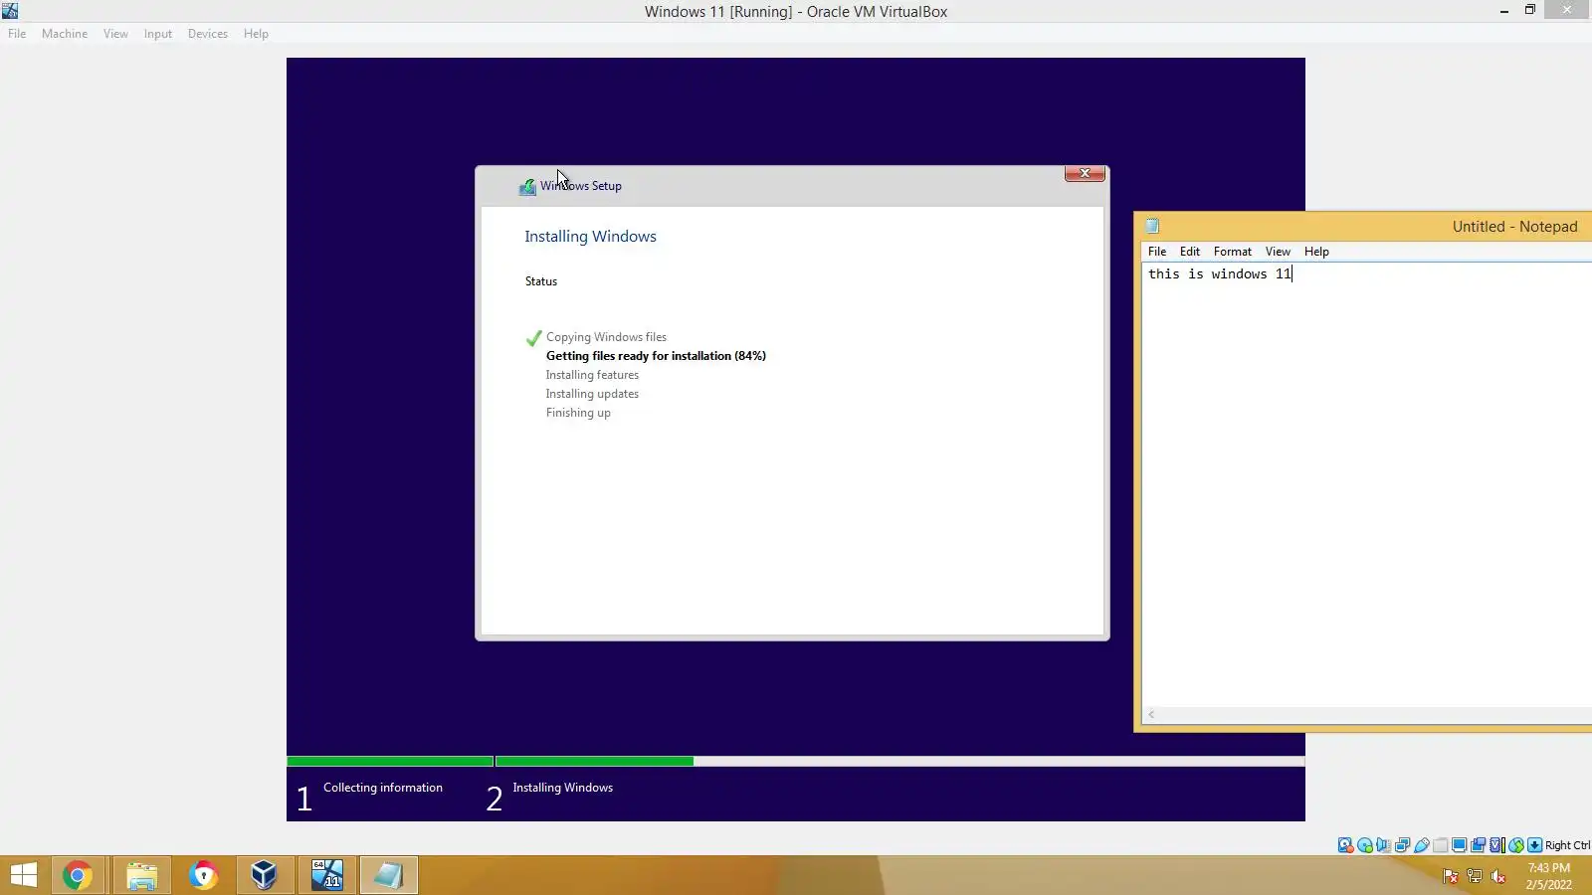Open the display settings indicator

[x=1459, y=845]
